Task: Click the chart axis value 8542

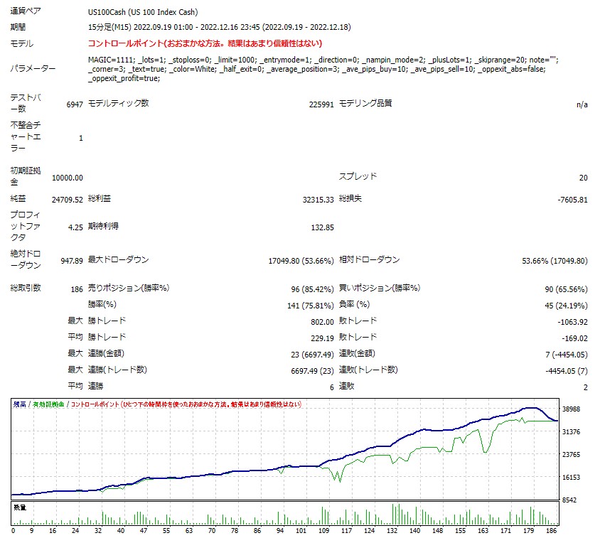Action: point(569,500)
